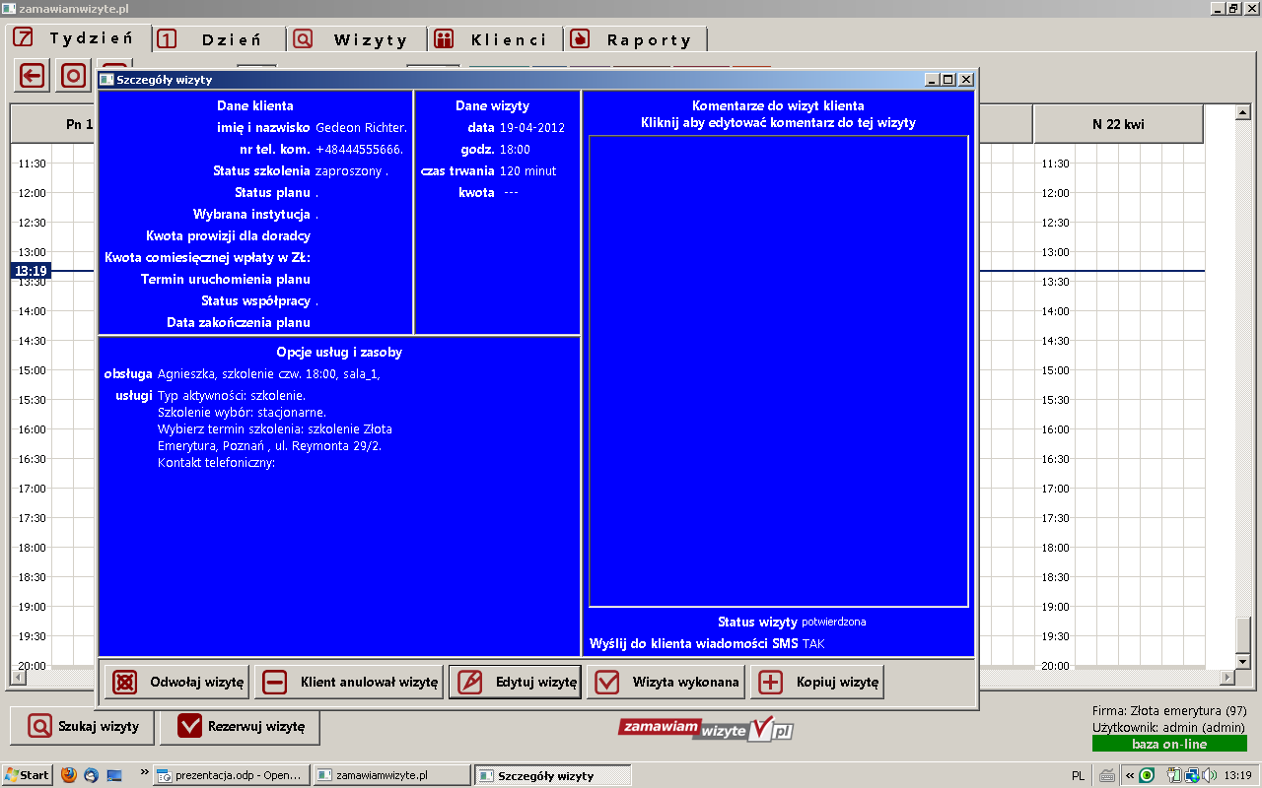Click phone number +48444555666

(x=359, y=150)
